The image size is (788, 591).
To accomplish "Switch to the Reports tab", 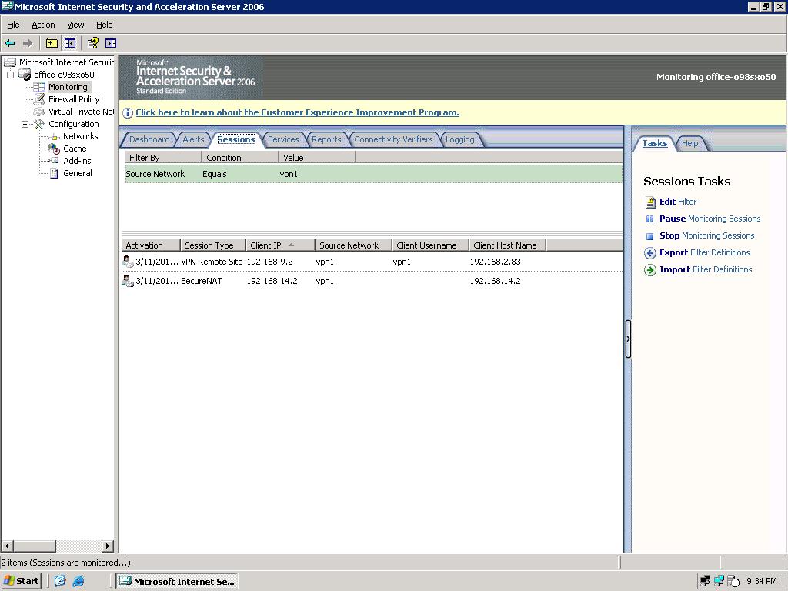I will 326,139.
